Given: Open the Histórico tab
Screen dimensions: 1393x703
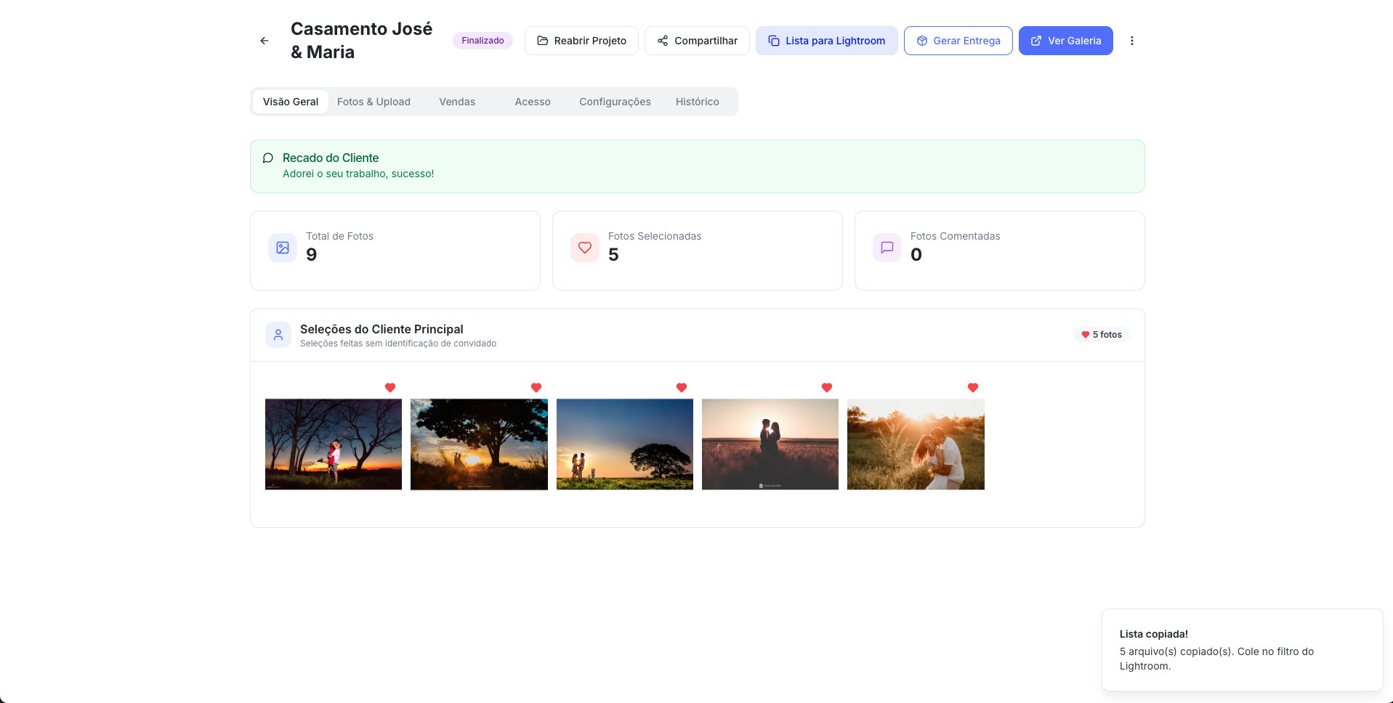Looking at the screenshot, I should point(698,102).
